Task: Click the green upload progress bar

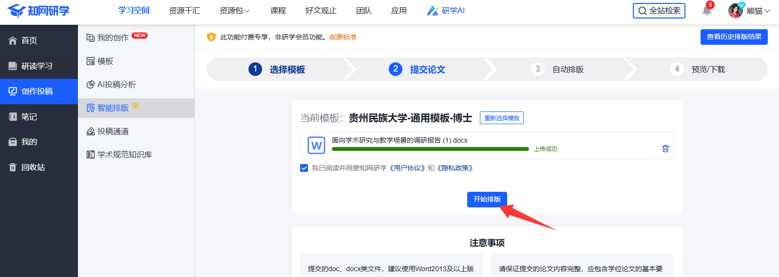Action: pyautogui.click(x=430, y=149)
